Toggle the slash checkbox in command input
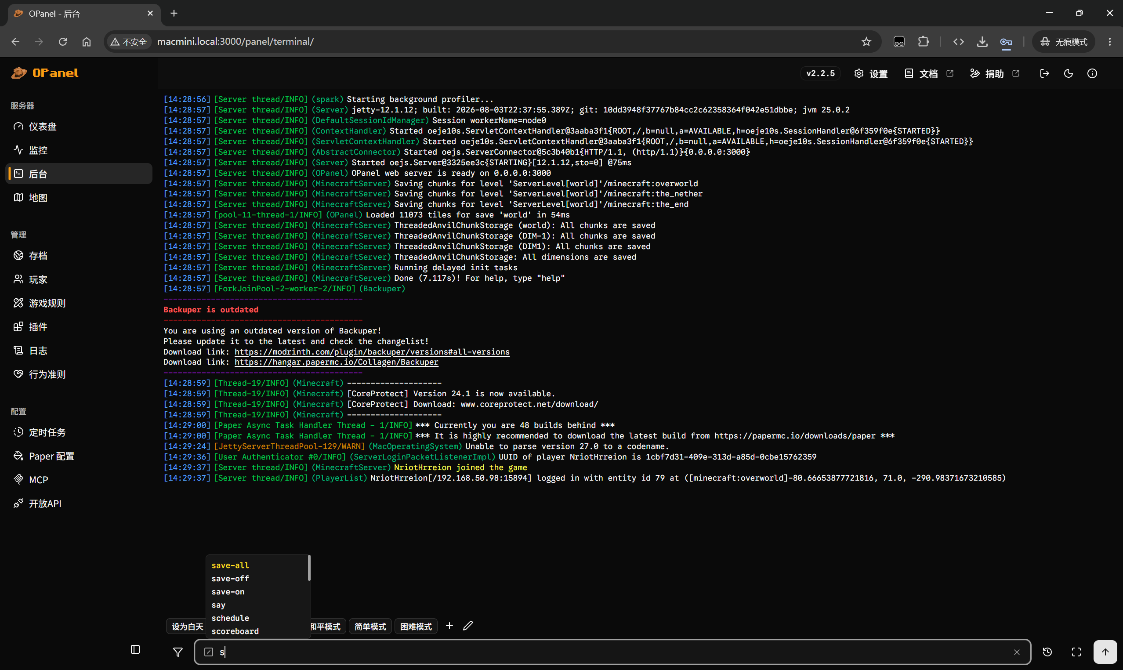Image resolution: width=1123 pixels, height=670 pixels. tap(209, 652)
